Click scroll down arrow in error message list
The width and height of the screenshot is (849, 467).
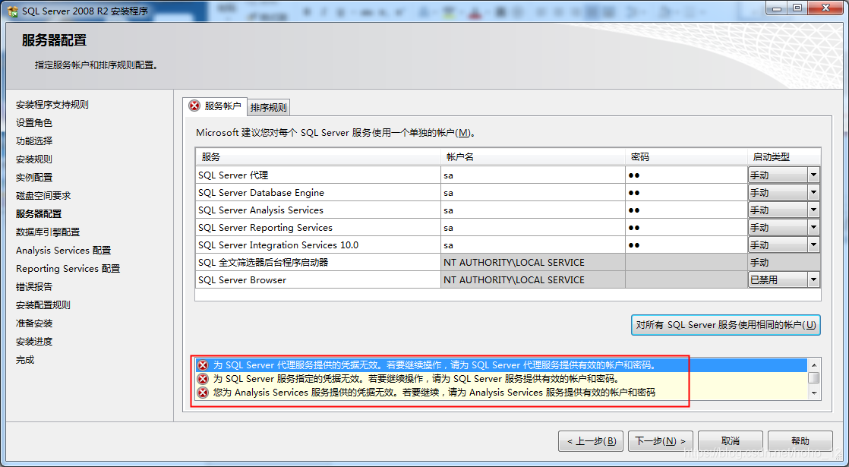click(x=814, y=393)
